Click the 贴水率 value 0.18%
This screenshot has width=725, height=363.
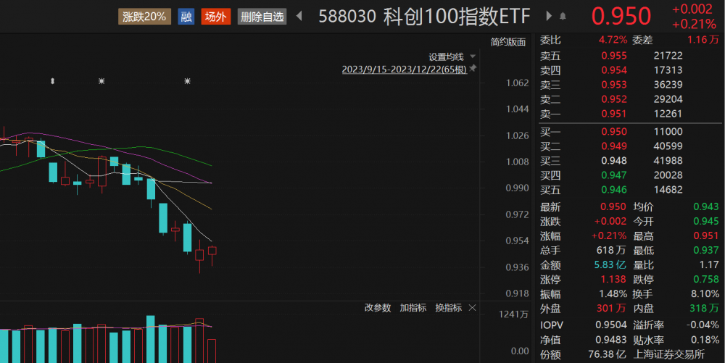tap(705, 341)
